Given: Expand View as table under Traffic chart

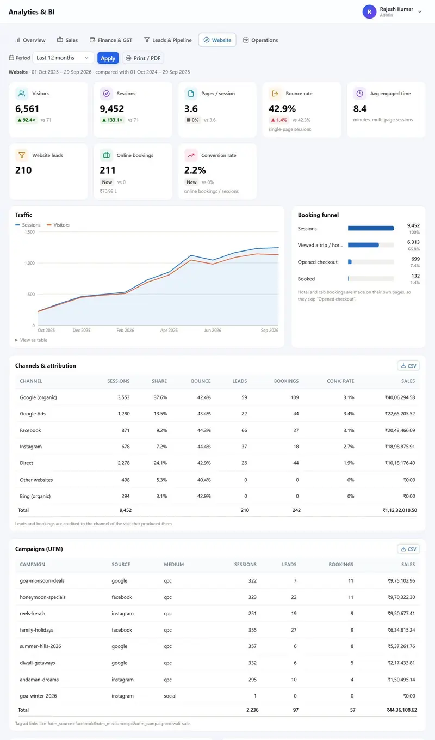Looking at the screenshot, I should point(32,340).
